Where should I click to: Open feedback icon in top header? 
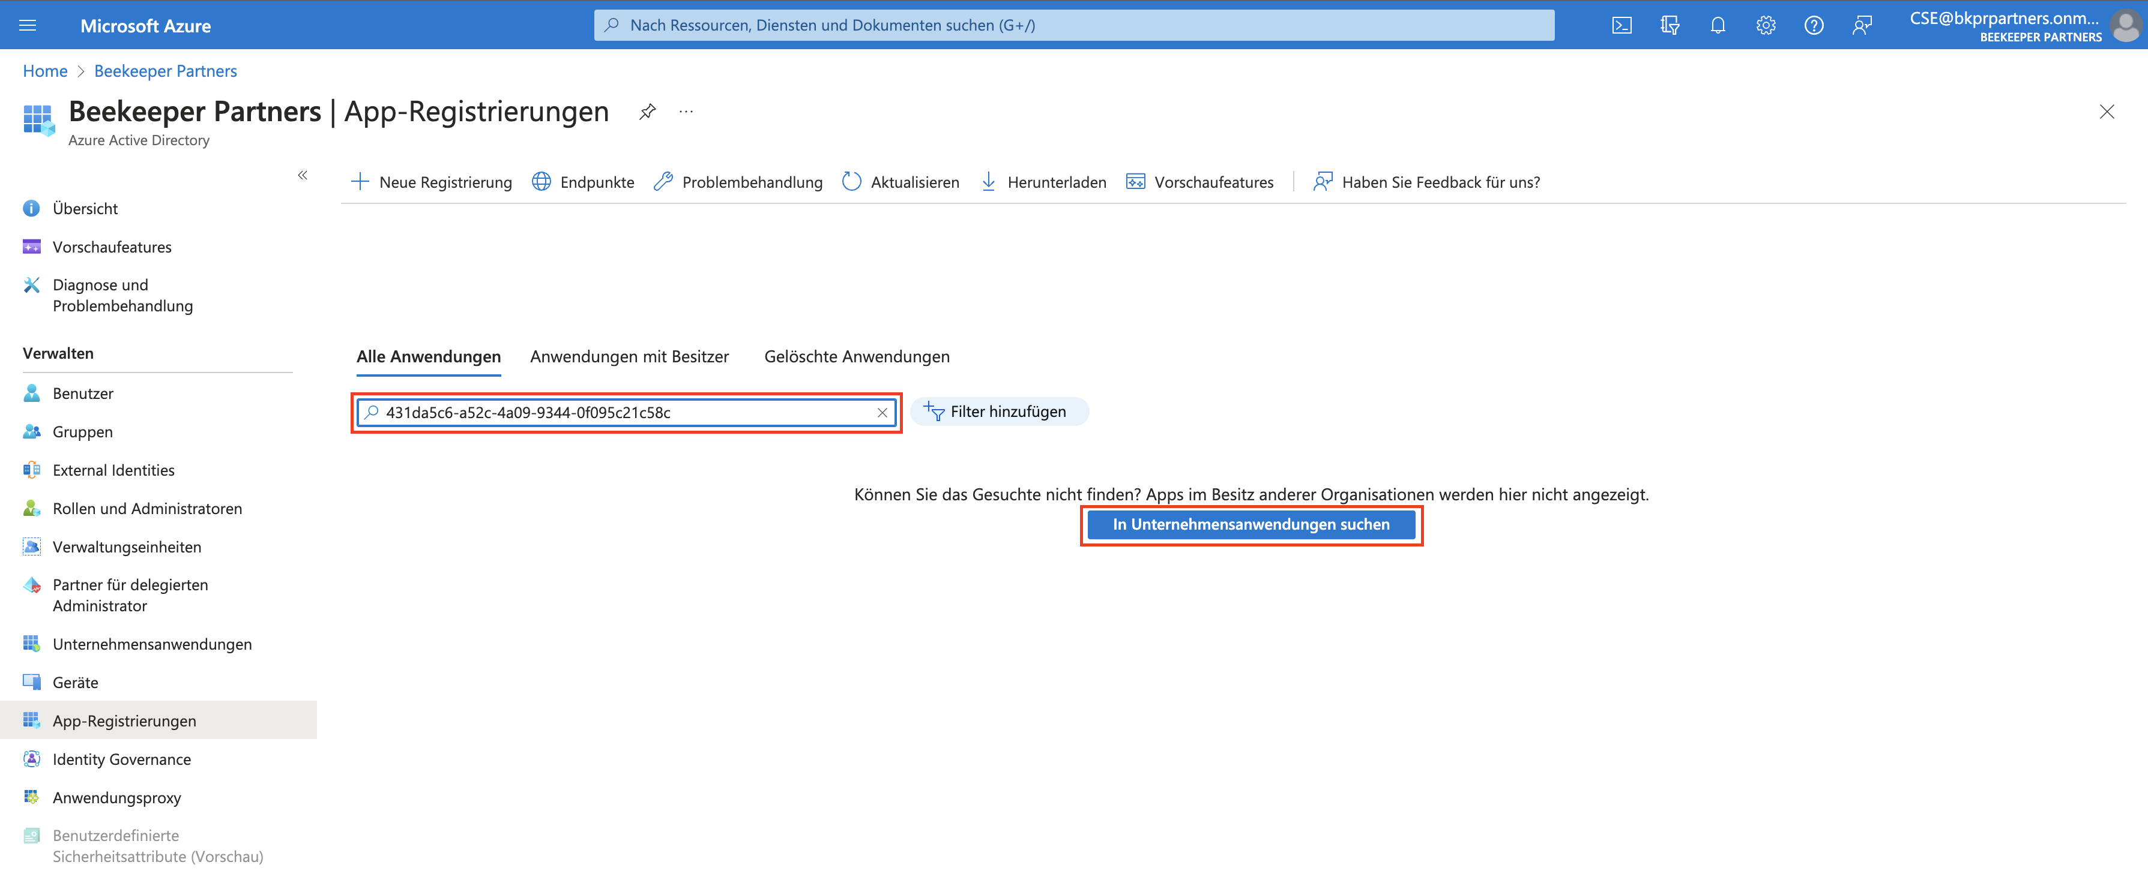click(1862, 25)
